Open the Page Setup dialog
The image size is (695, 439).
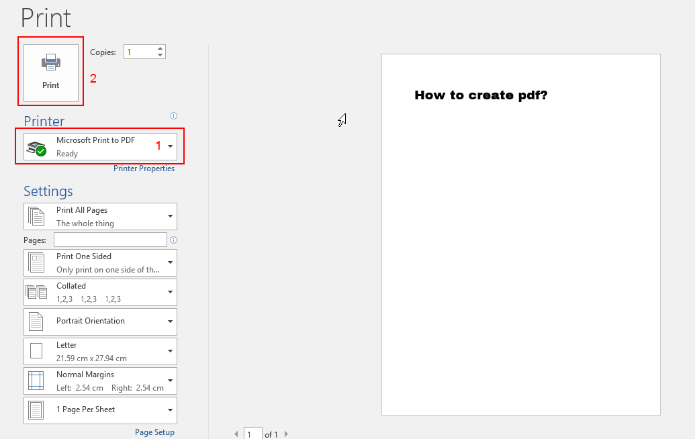154,432
